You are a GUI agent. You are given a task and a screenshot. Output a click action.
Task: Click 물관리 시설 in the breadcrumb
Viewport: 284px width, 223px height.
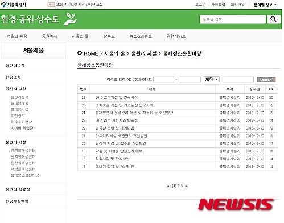point(144,53)
